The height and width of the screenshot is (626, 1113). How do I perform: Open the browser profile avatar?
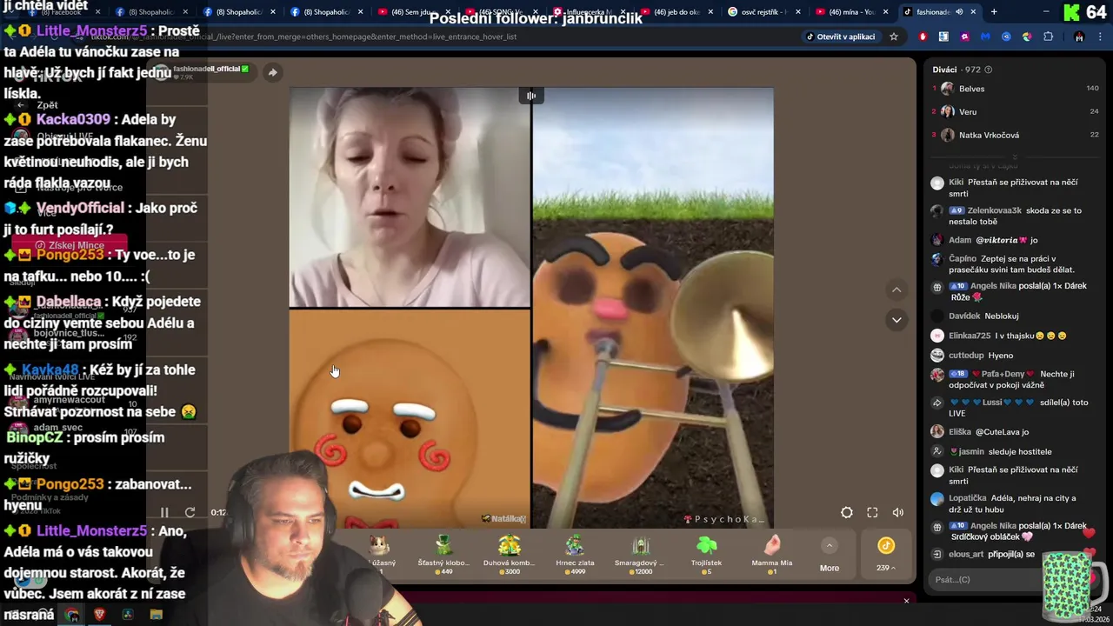pos(1079,37)
